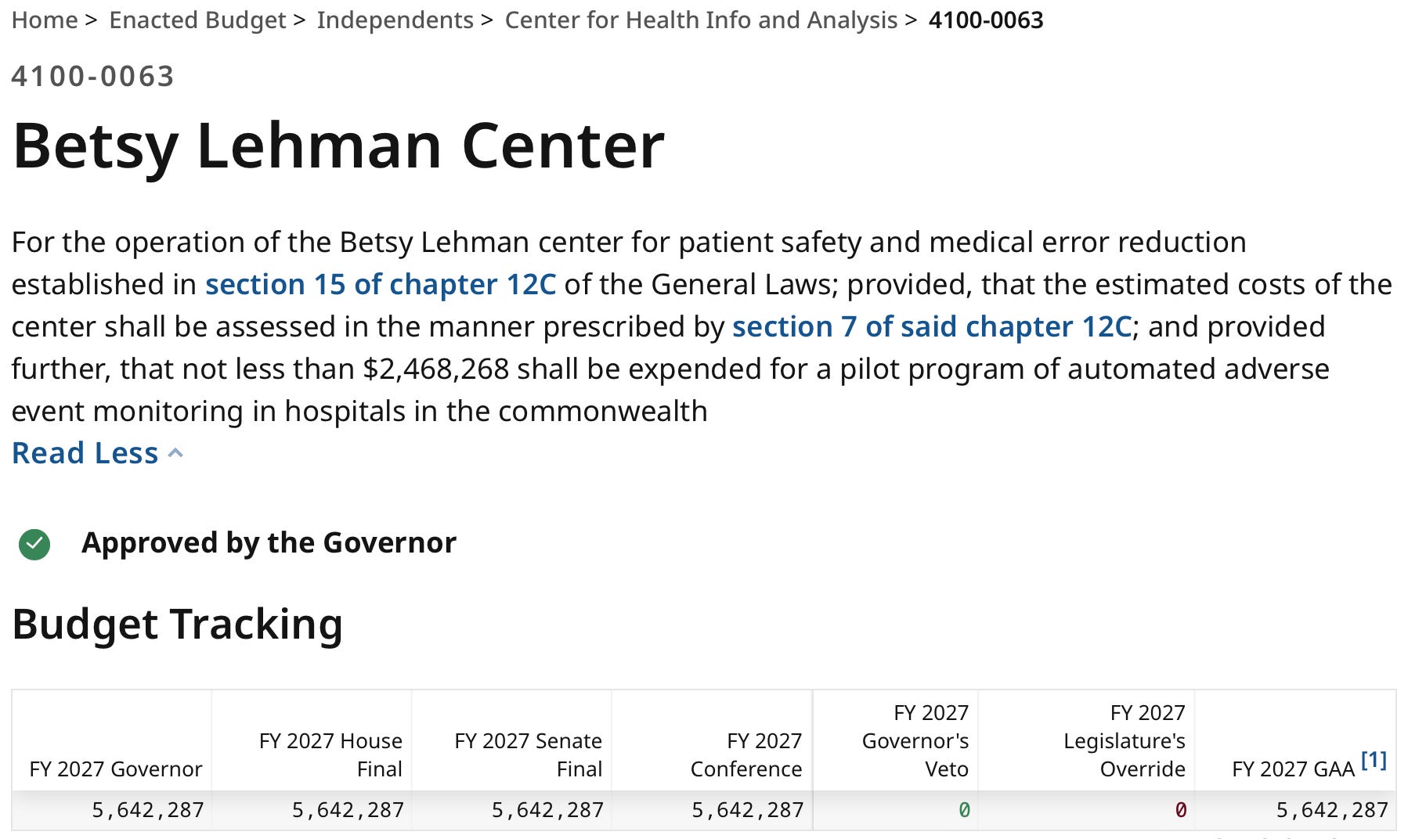The width and height of the screenshot is (1408, 839).
Task: Open section 7 of said chapter 12C
Action: click(x=932, y=326)
